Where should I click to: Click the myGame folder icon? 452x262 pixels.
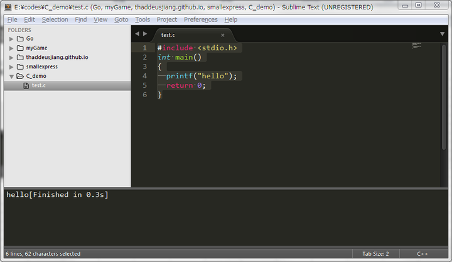pyautogui.click(x=20, y=48)
